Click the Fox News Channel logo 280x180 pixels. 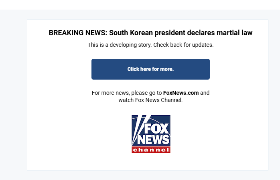151,134
